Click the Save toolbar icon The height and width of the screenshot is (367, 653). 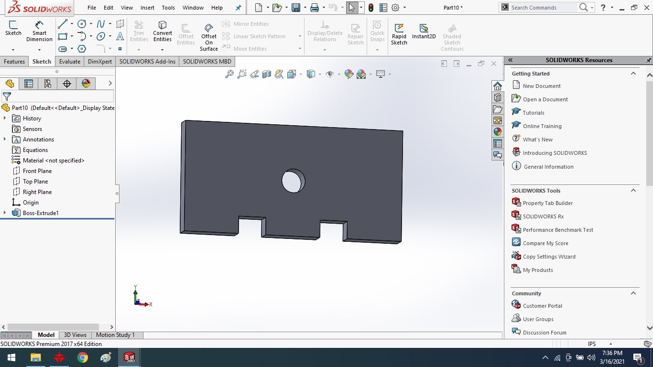coord(296,8)
